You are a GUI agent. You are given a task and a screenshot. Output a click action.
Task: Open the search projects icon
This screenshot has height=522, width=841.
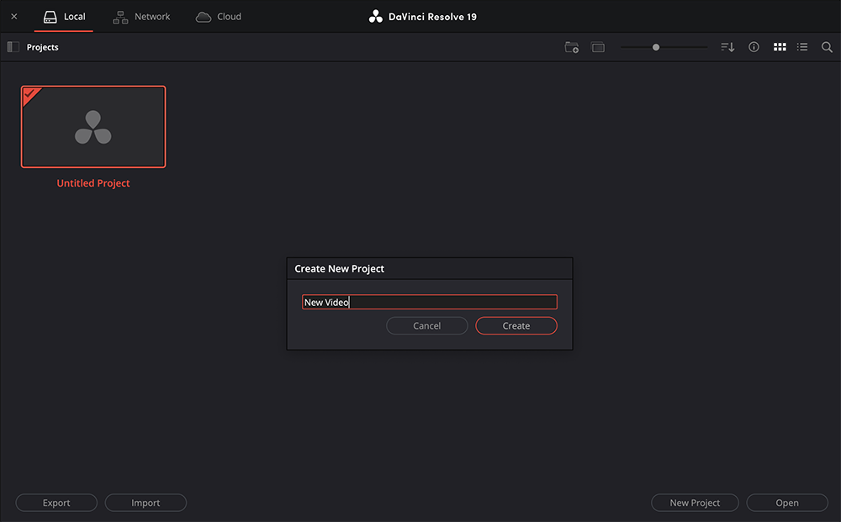pos(827,47)
